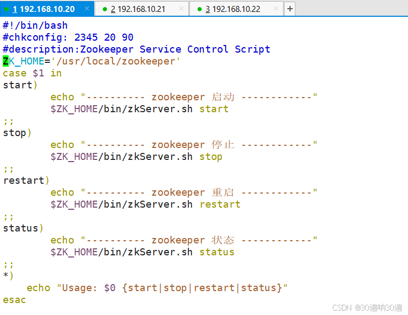Switch to the 192.168.10.20 session tab
This screenshot has height=315, width=408.
click(47, 9)
